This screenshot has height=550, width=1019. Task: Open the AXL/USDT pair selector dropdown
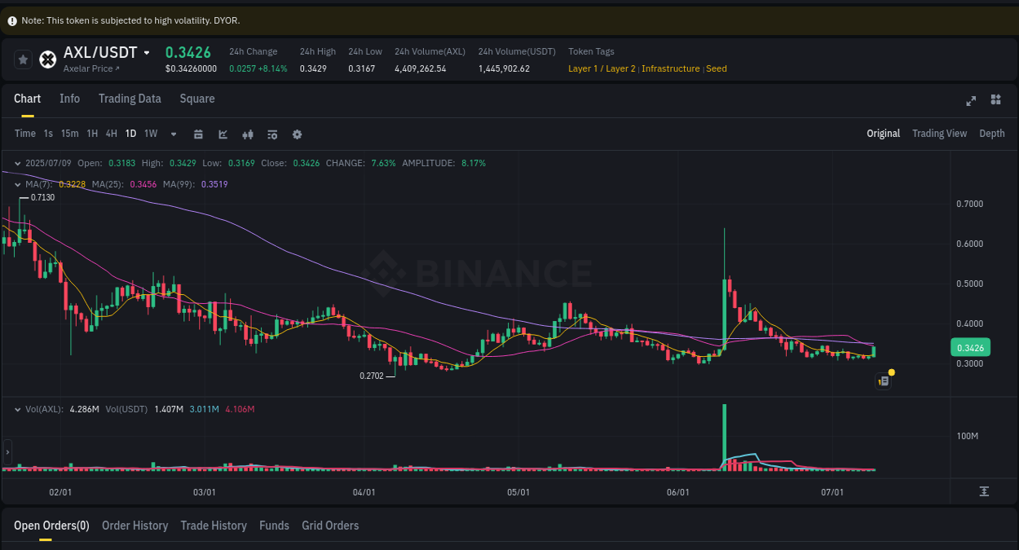click(x=146, y=52)
